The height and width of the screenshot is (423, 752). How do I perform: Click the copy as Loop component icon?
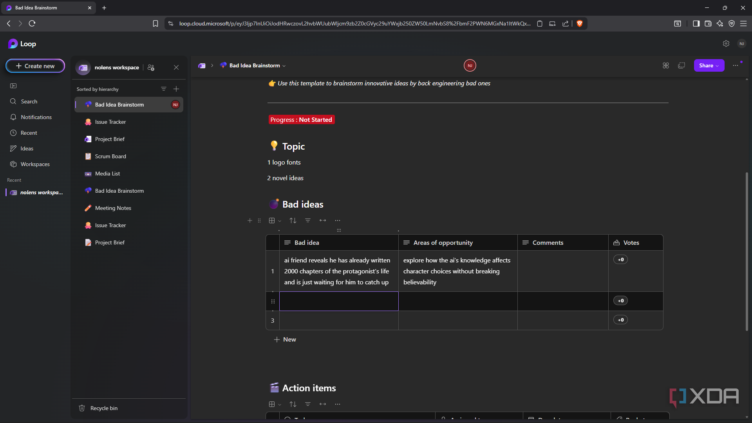[x=681, y=65]
